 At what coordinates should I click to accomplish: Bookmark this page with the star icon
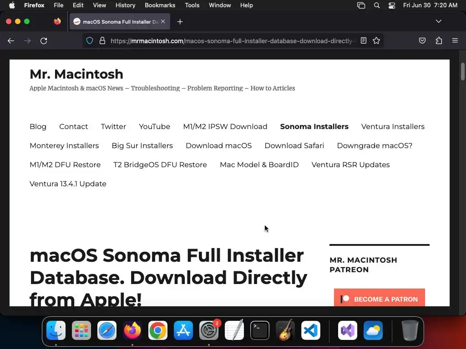click(x=376, y=40)
